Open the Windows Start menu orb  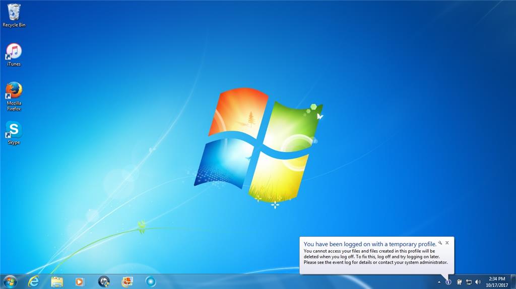point(10,282)
